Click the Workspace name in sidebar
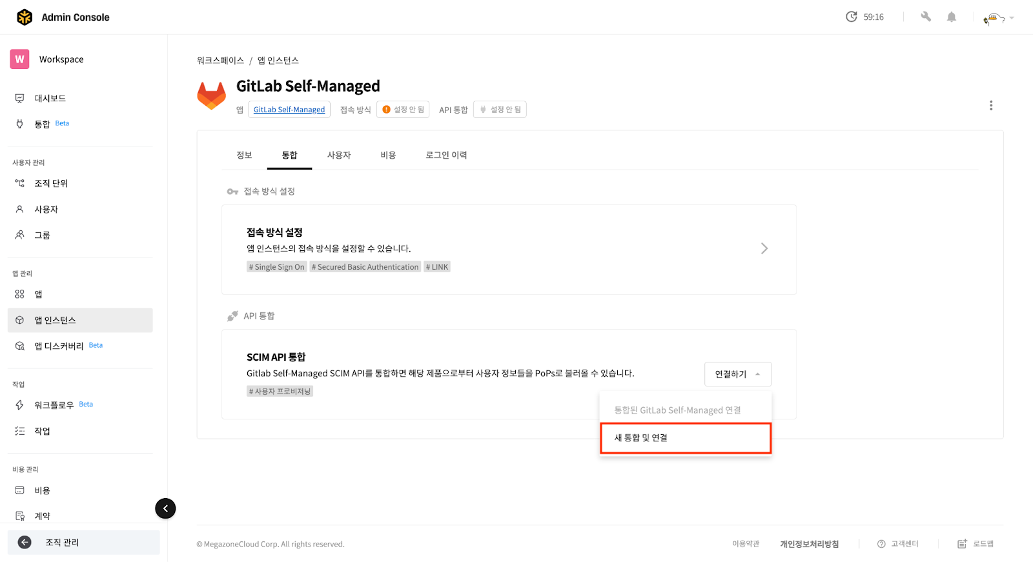1033x562 pixels. 61,59
